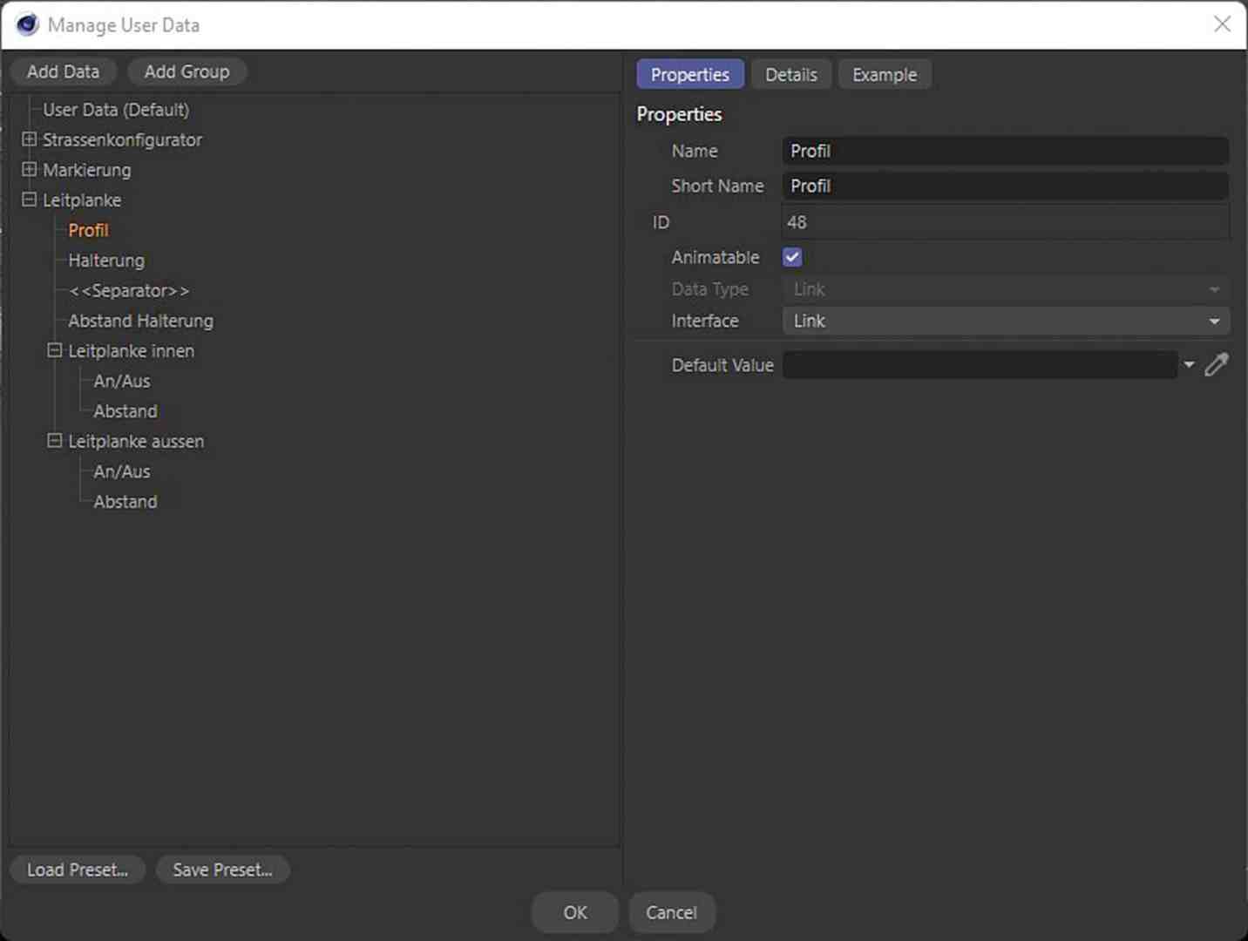Image resolution: width=1248 pixels, height=941 pixels.
Task: Collapse the Leitplanke aussen group
Action: click(54, 441)
